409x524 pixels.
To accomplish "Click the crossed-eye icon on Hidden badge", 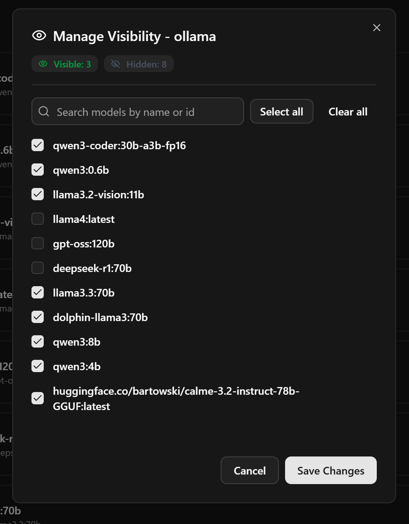I will (x=116, y=64).
